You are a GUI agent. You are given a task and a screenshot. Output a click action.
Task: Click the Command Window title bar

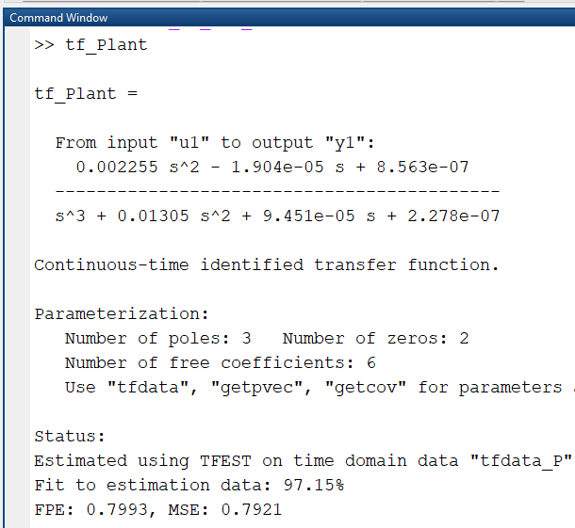coord(289,18)
